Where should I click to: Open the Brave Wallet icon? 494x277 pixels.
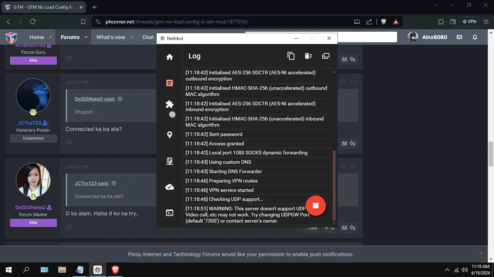(x=453, y=22)
